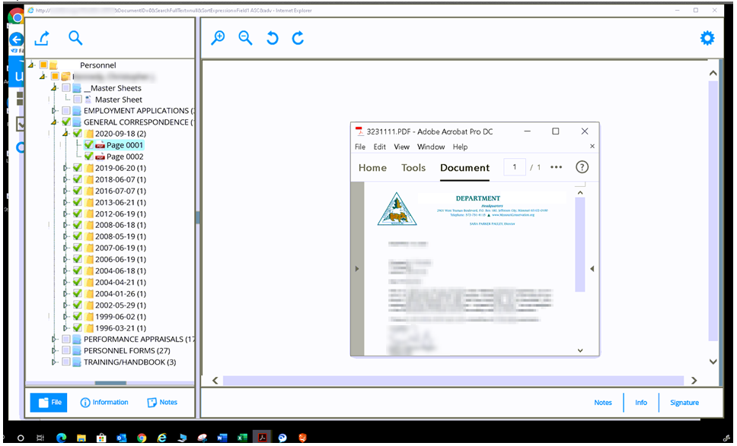The width and height of the screenshot is (737, 446).
Task: Zoom in on the document viewer
Action: pos(218,37)
